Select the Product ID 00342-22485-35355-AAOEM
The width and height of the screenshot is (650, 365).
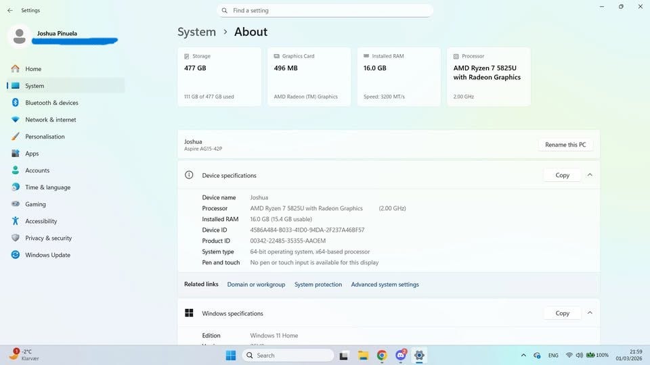[288, 241]
